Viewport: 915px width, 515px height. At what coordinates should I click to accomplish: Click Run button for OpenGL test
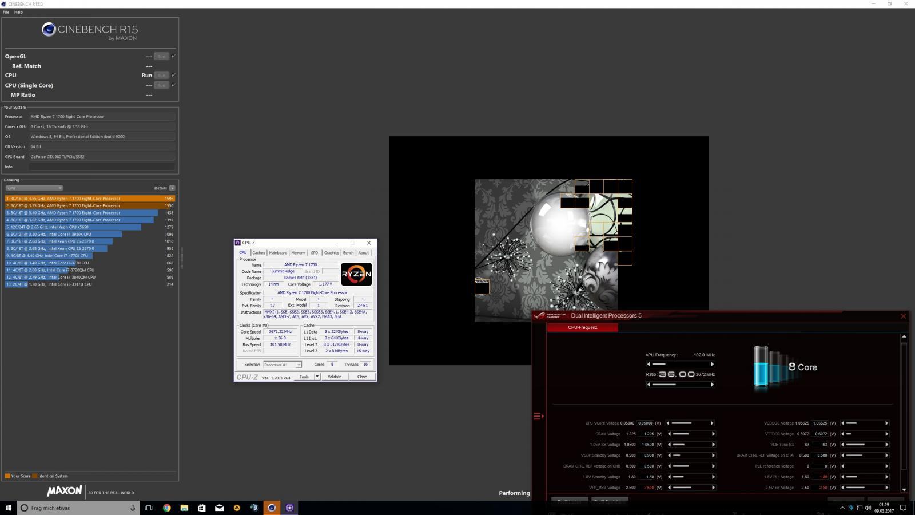pyautogui.click(x=161, y=56)
